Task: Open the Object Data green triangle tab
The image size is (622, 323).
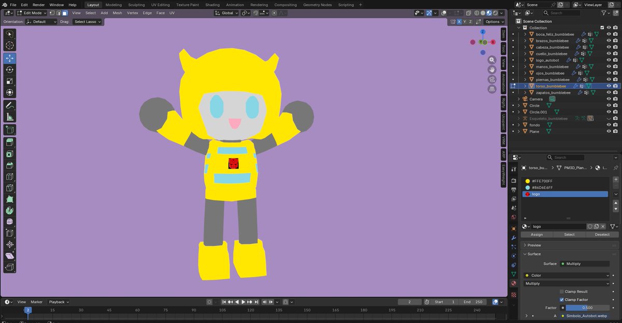Action: pyautogui.click(x=514, y=274)
